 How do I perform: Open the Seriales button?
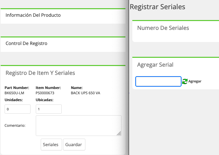[x=51, y=144]
